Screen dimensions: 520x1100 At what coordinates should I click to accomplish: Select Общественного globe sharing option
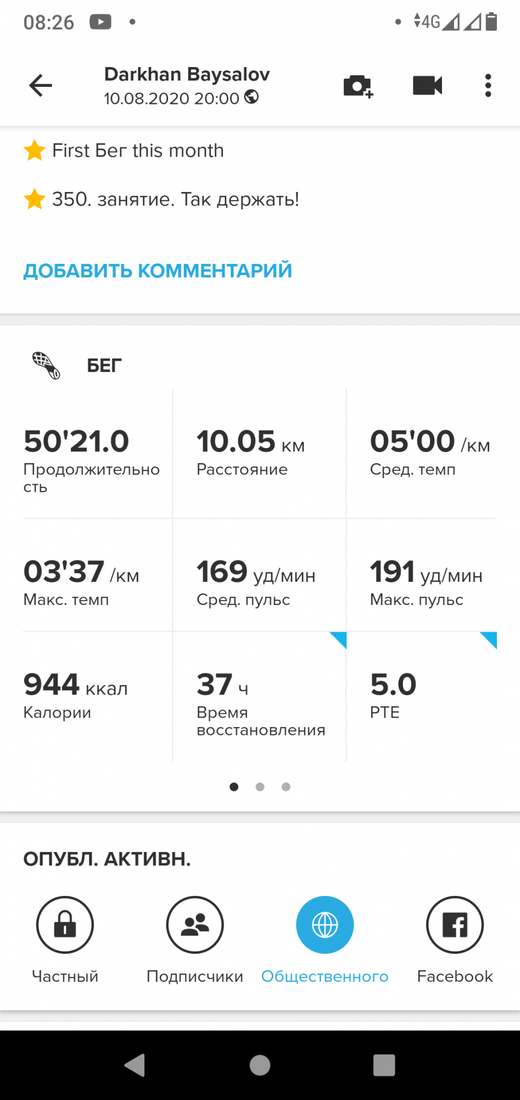tap(325, 925)
